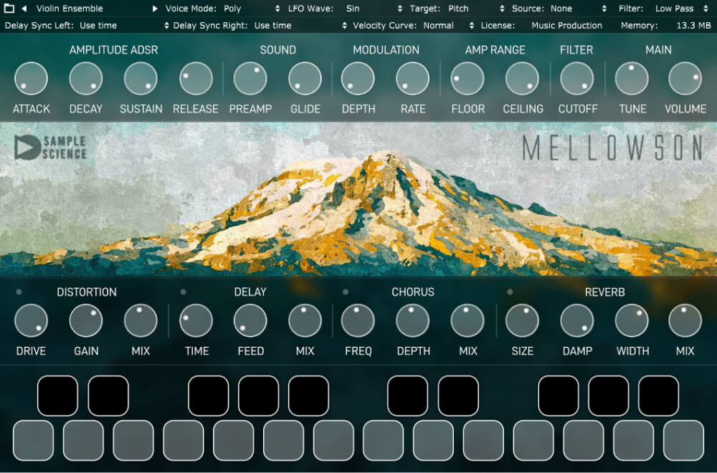
Task: Click the Attack knob
Action: pyautogui.click(x=31, y=79)
